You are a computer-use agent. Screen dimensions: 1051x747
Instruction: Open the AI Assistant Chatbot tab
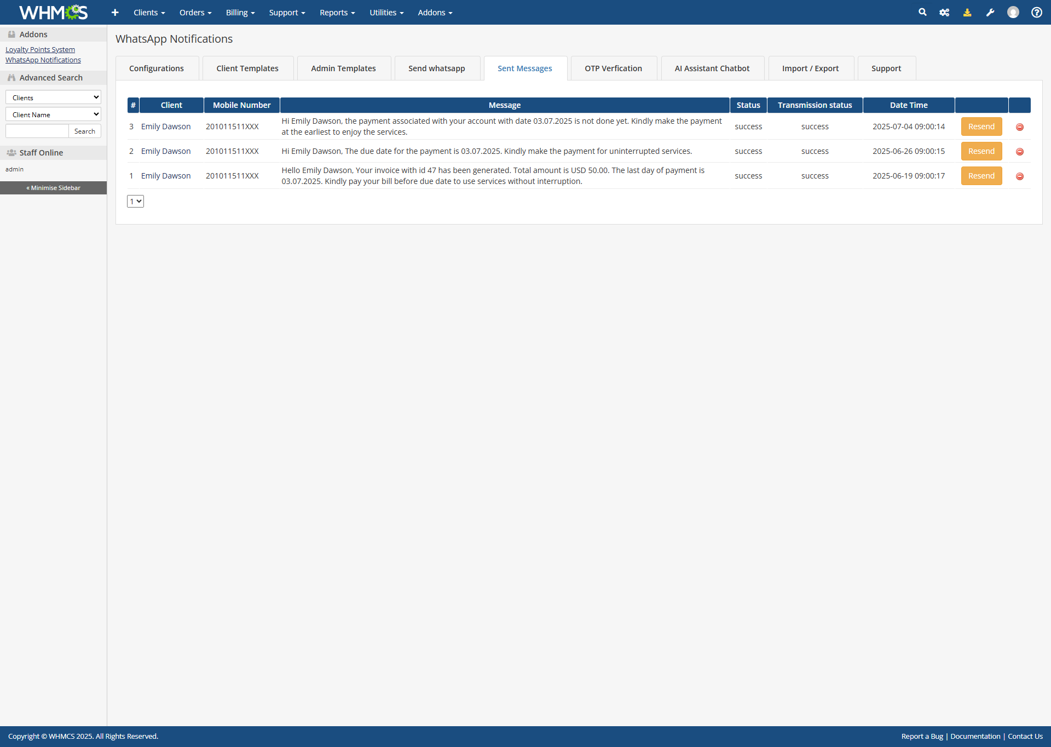pos(712,68)
